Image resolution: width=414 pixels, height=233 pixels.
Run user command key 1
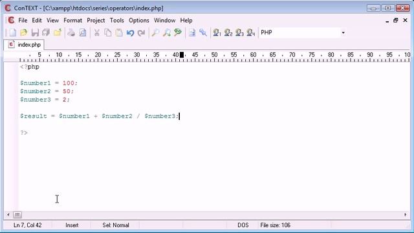[x=217, y=33]
